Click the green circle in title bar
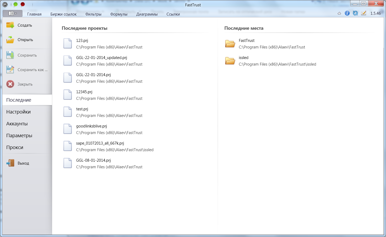Image resolution: width=386 pixels, height=237 pixels. coord(16,4)
